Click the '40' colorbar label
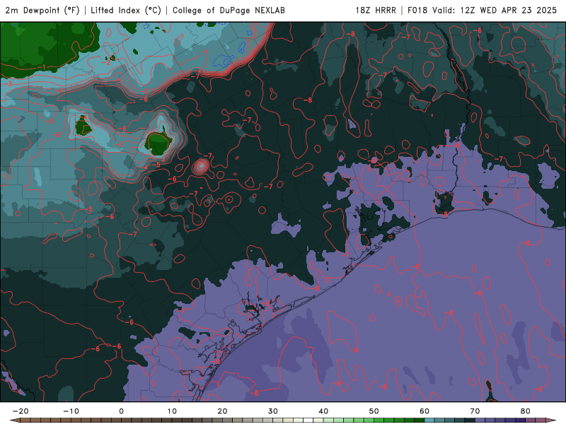 (323, 411)
